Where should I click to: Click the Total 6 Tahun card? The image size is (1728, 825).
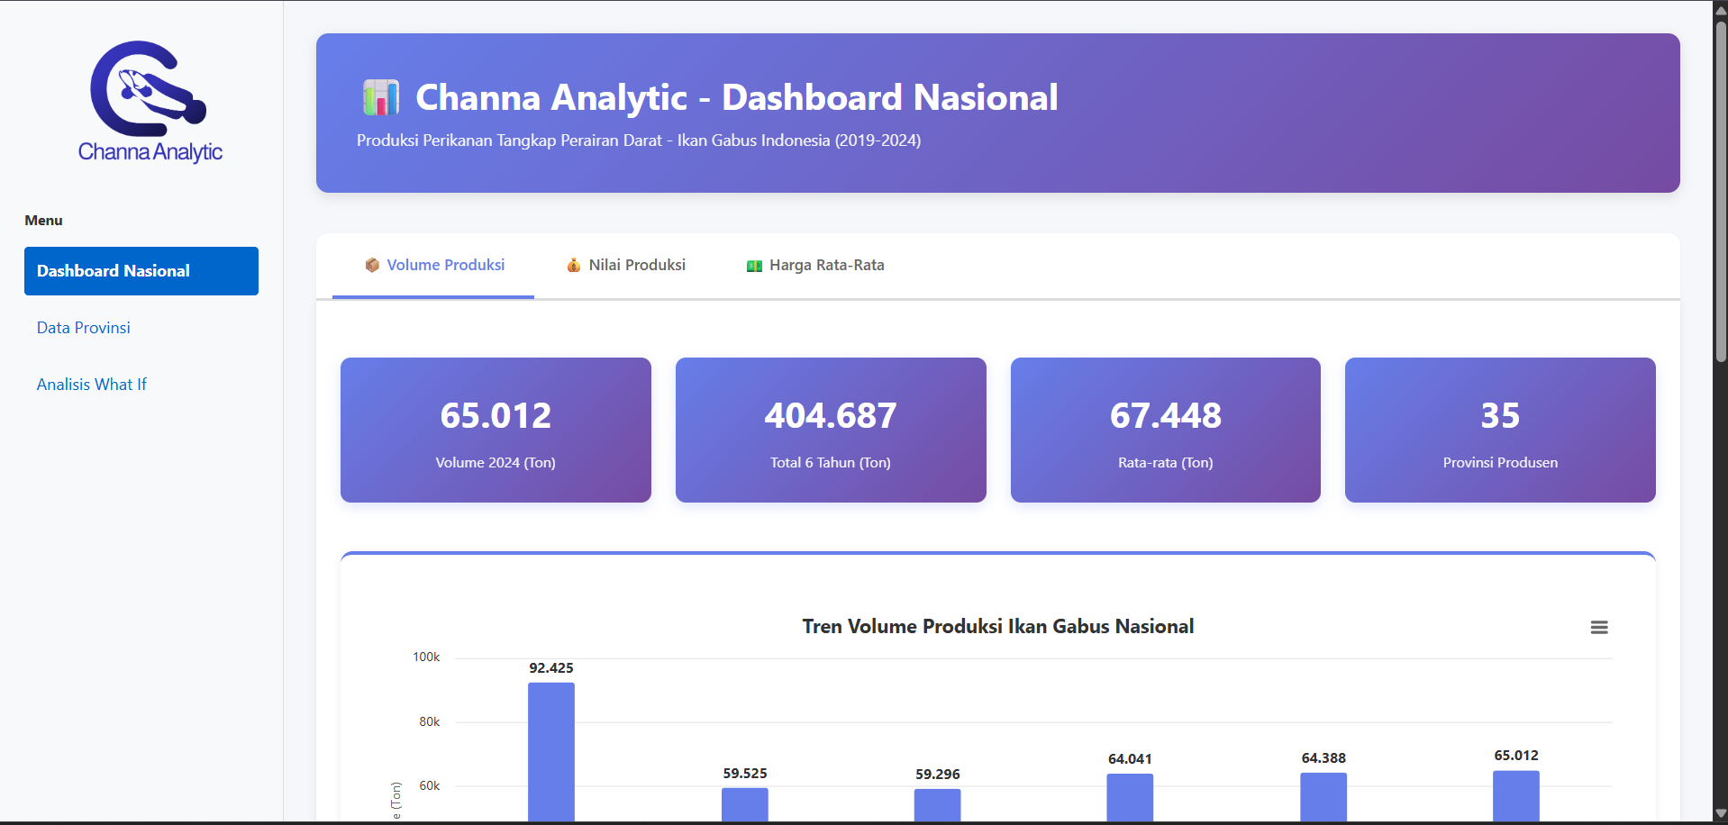click(830, 430)
